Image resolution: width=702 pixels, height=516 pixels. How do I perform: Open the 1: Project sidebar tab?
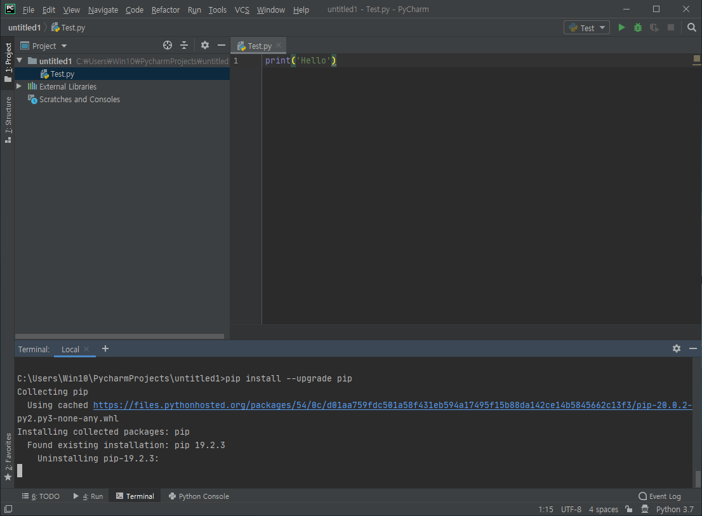[8, 62]
